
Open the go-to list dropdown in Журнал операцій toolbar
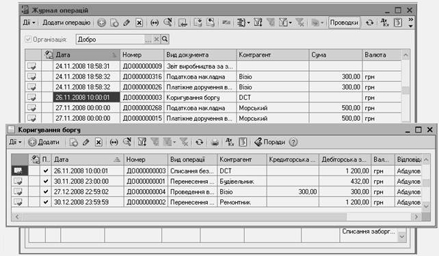pyautogui.click(x=243, y=23)
